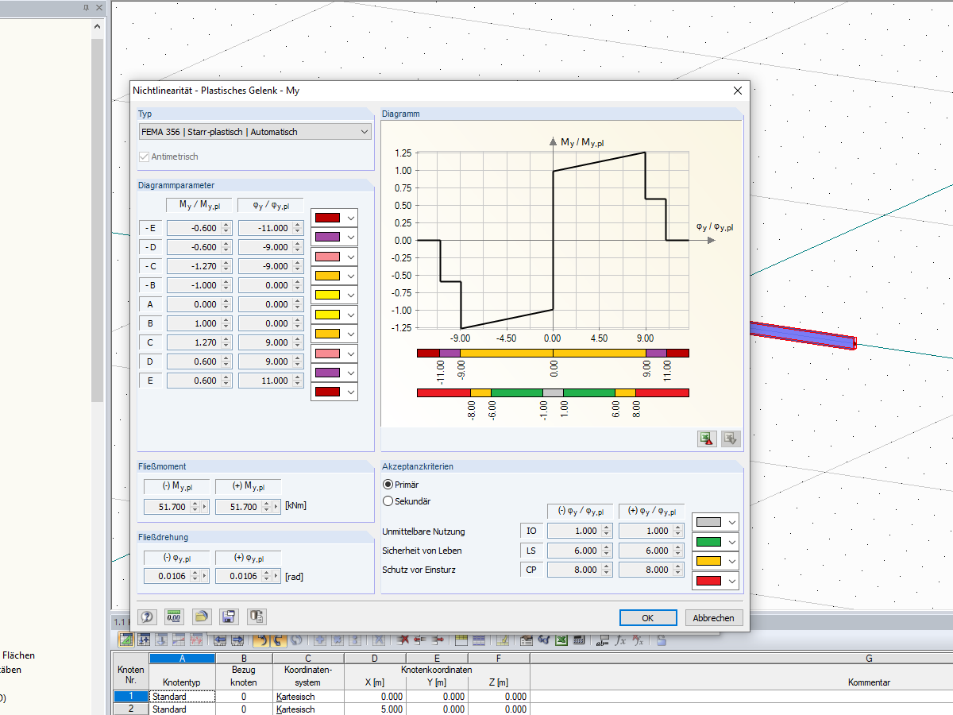Select column header C Koordinatensystem

308,659
